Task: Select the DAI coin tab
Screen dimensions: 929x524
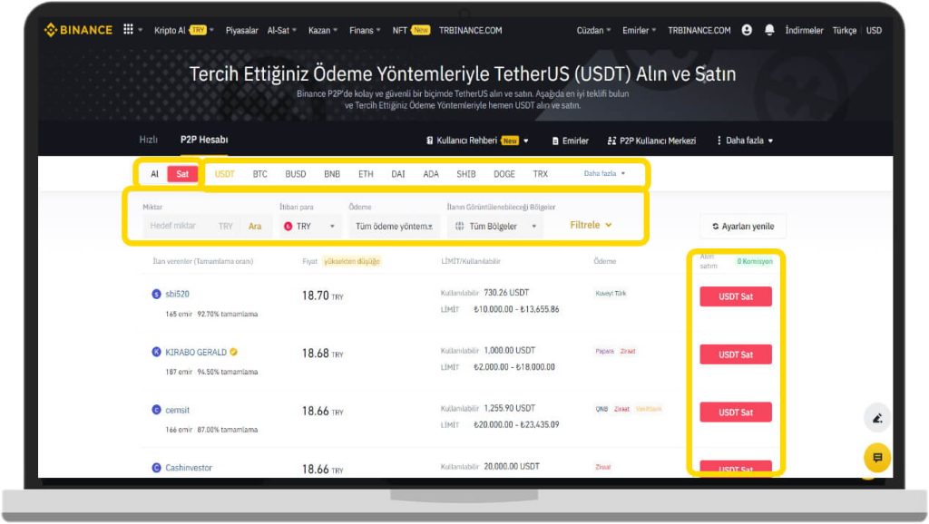Action: [398, 174]
